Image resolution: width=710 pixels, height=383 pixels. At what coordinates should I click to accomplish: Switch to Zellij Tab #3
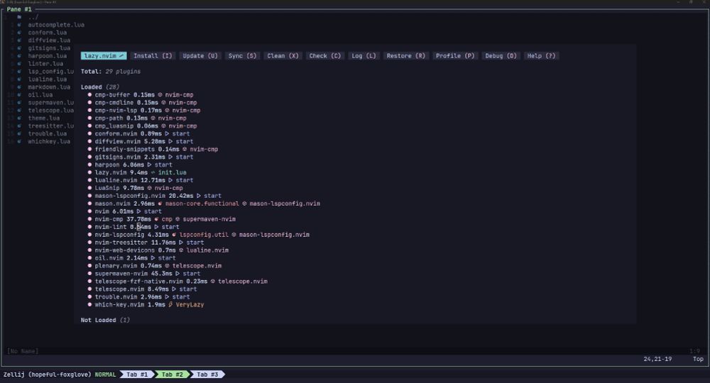click(207, 374)
